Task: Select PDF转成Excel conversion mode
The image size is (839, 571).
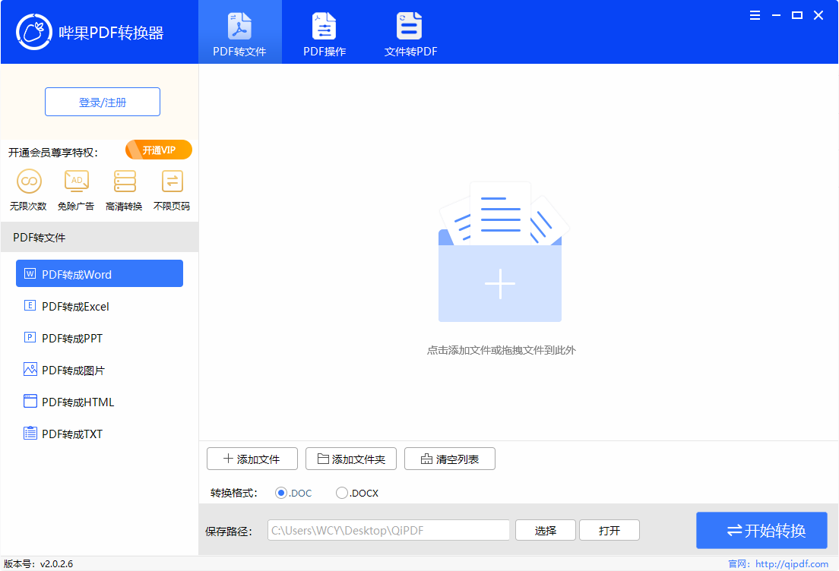Action: [x=100, y=306]
